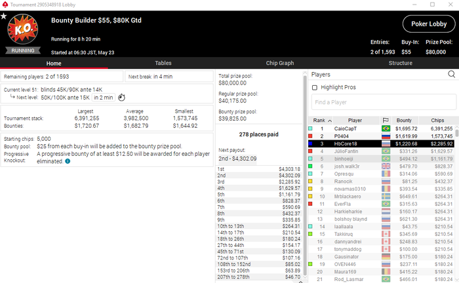Click the level timer stopwatch icon
Screen dimensions: 459x283
click(x=121, y=98)
